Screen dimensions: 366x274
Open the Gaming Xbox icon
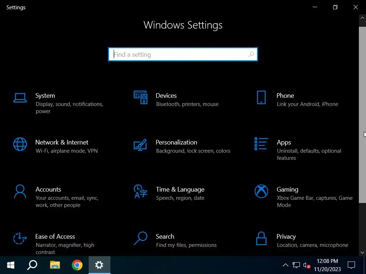tap(261, 191)
